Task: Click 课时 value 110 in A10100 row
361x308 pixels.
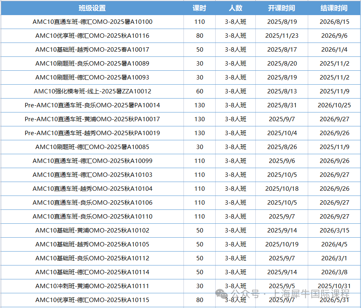Action: [200, 22]
